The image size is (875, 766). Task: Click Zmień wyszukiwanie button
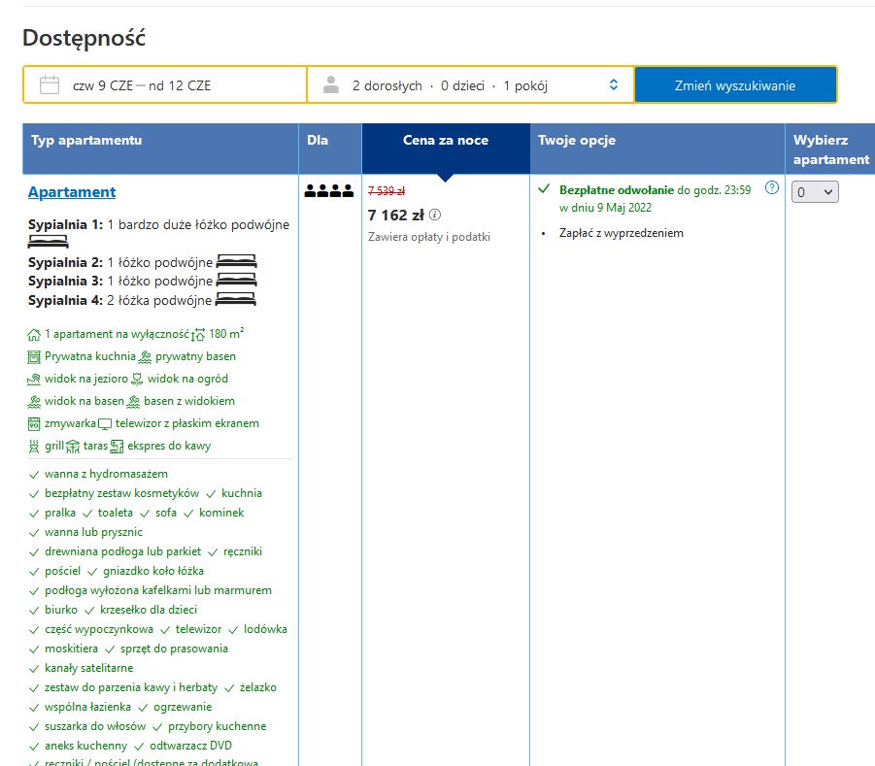click(x=735, y=85)
